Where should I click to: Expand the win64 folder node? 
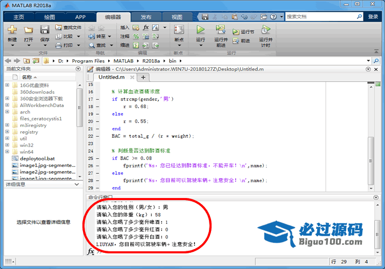pos(7,152)
